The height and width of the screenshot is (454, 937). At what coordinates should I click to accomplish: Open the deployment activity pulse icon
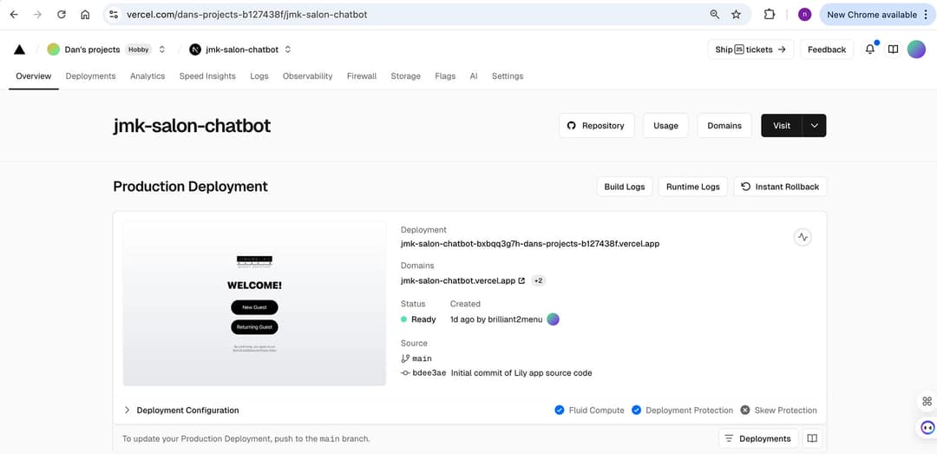point(803,238)
